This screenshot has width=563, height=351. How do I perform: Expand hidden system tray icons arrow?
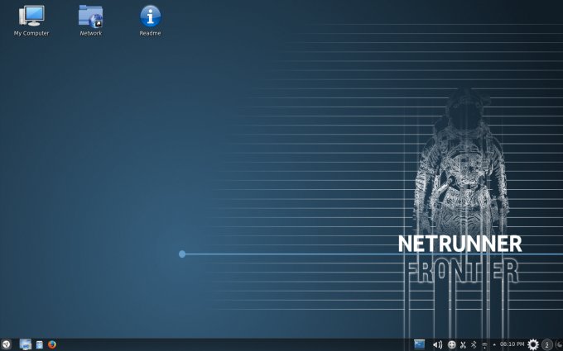click(494, 345)
